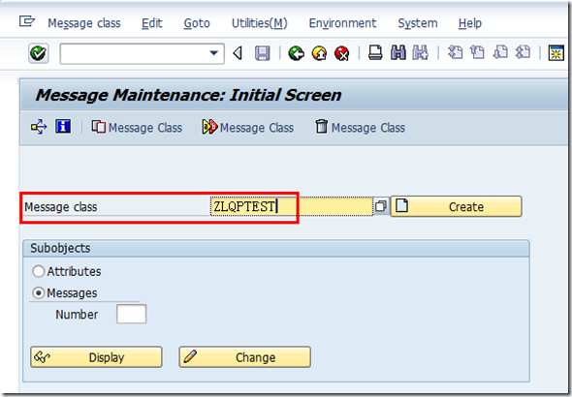Click the Find Next binoculars icon

coord(421,52)
